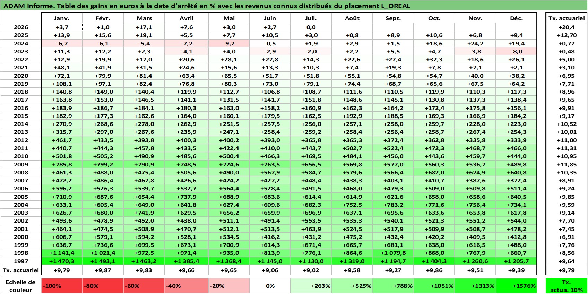This screenshot has width=588, height=294.
Task: Click the '+741,9' cell for March 2003
Action: click(x=144, y=213)
